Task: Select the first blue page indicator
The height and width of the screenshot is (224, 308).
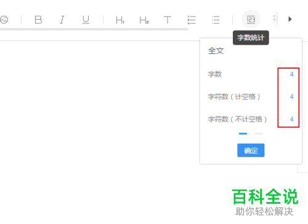Action: coord(243,134)
